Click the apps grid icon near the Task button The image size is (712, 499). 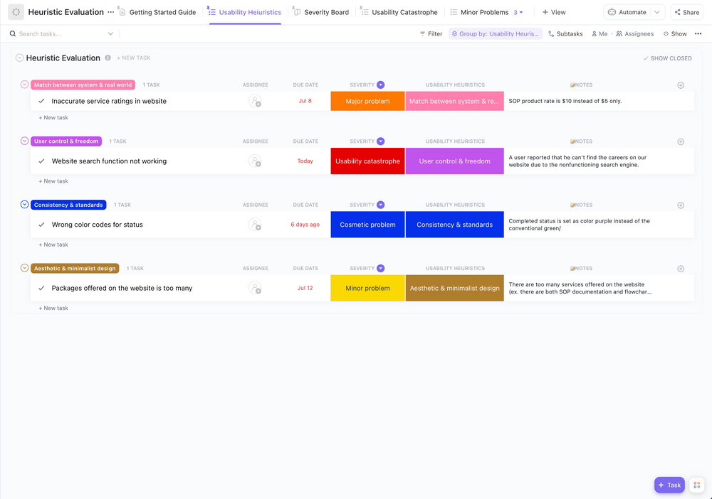(x=696, y=484)
